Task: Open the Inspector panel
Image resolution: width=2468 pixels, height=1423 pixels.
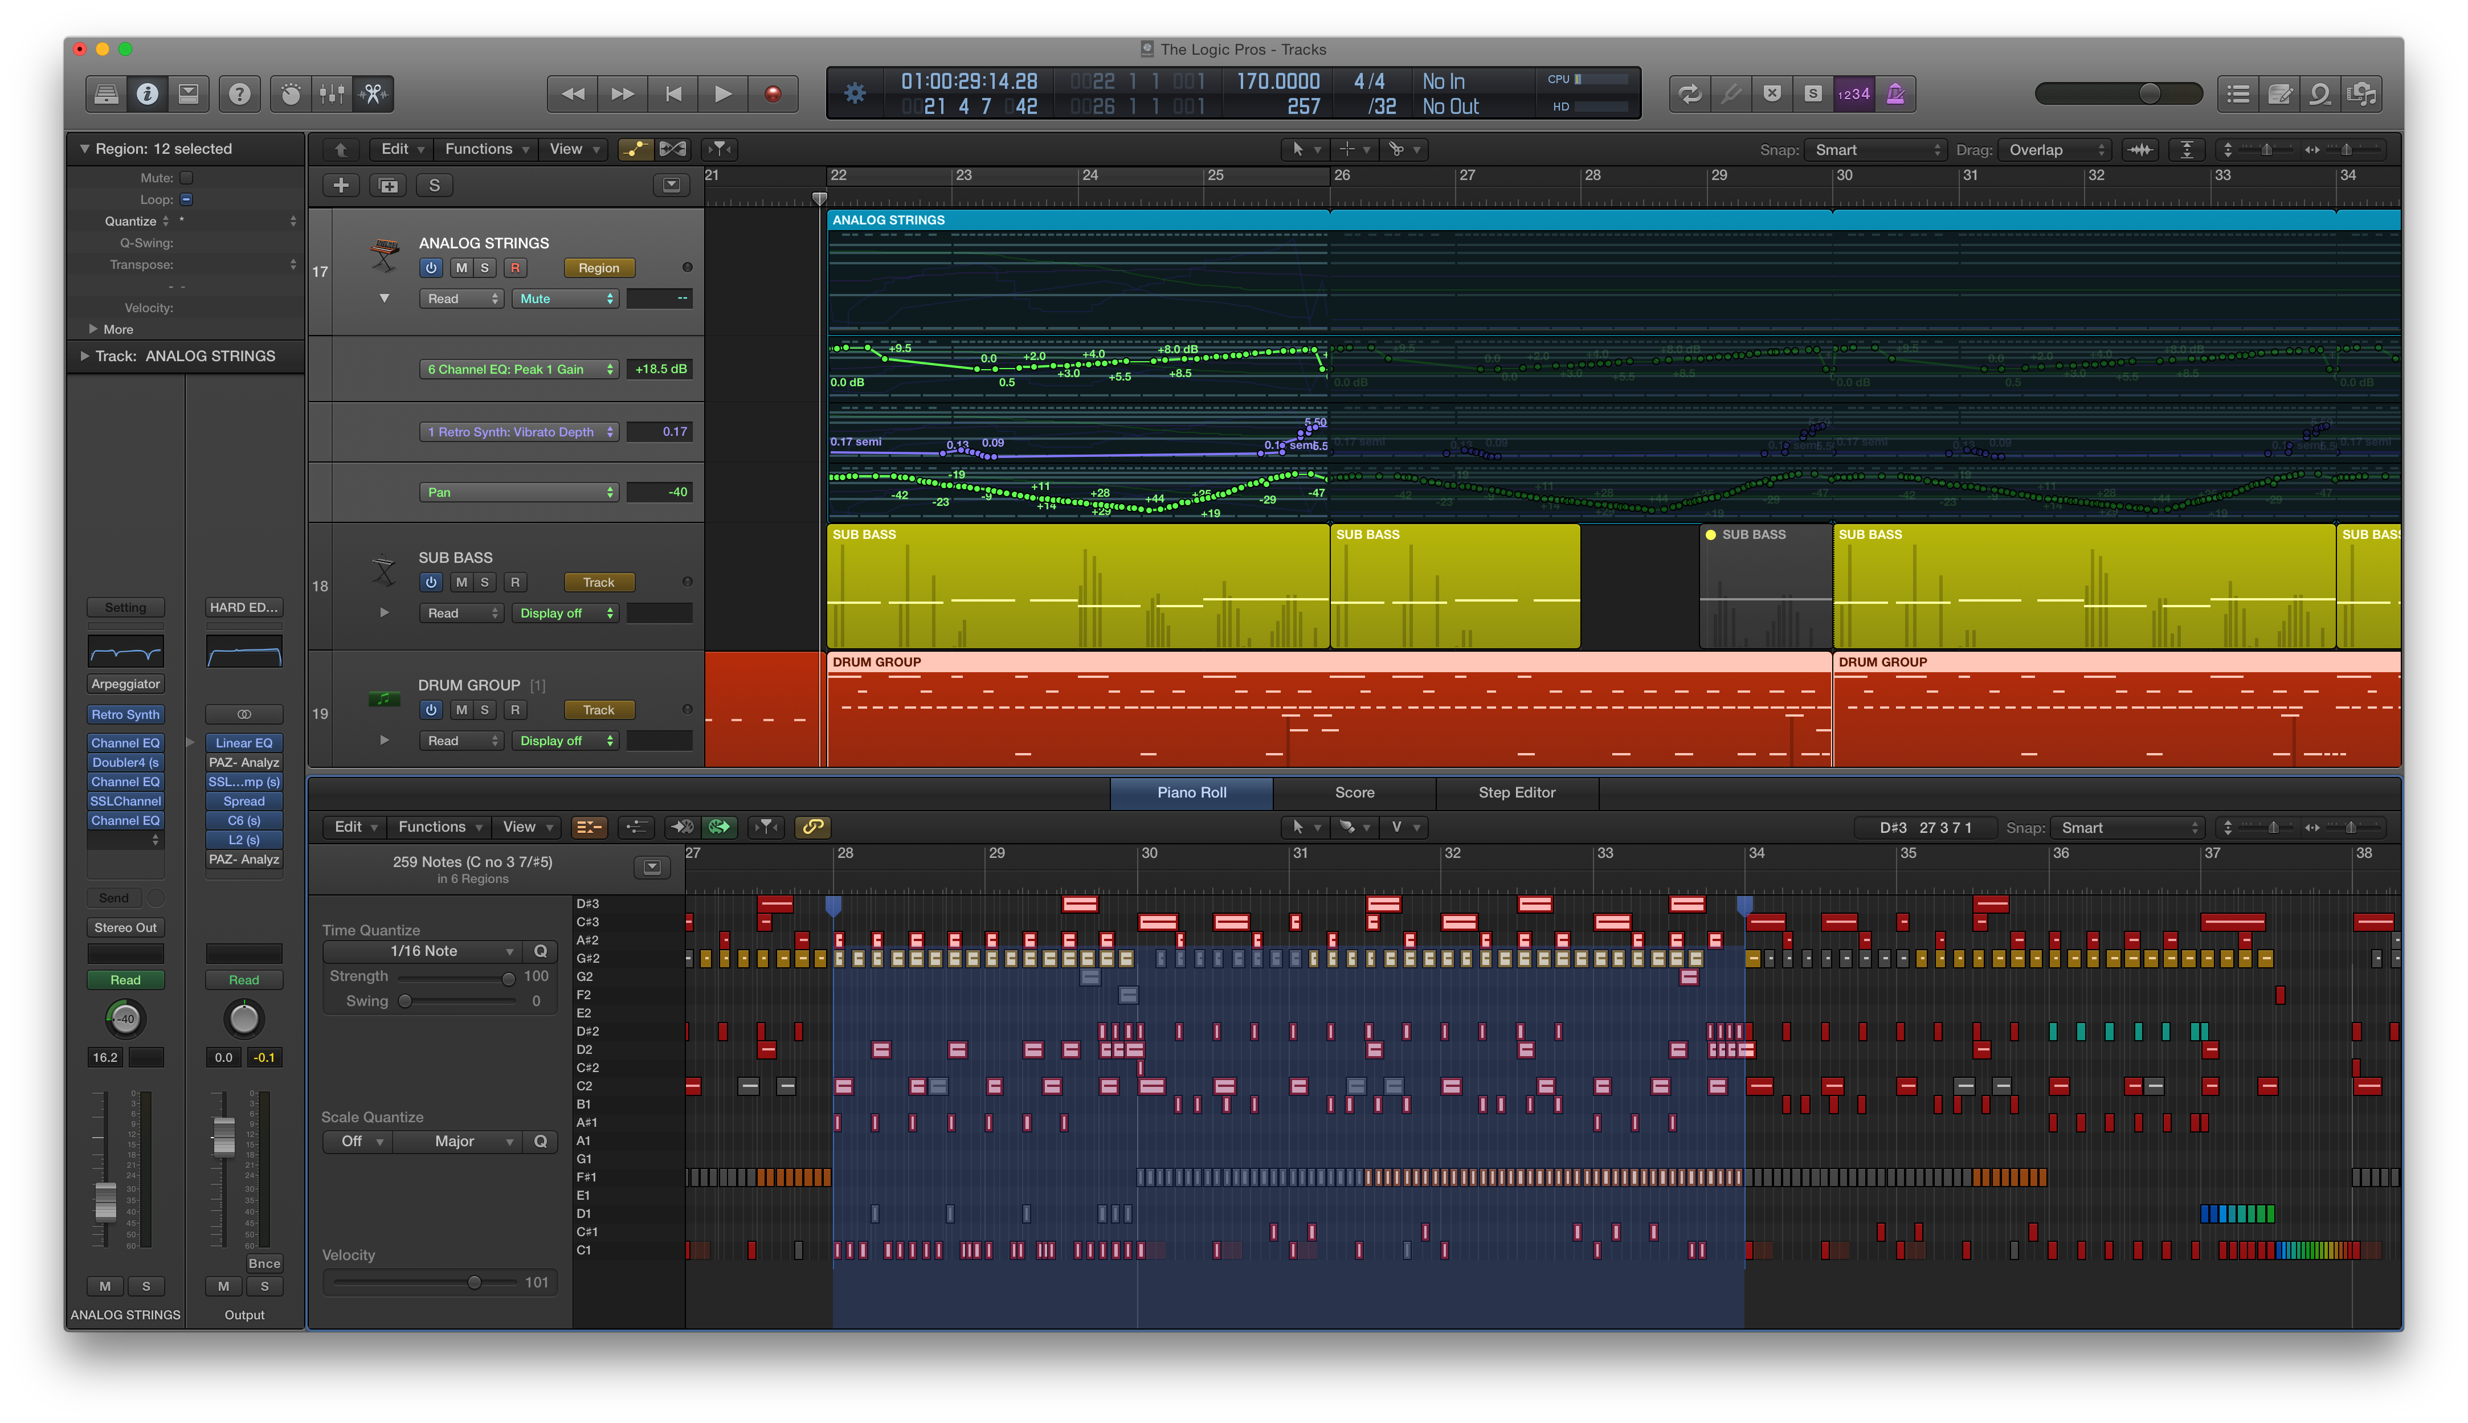Action: tap(146, 94)
